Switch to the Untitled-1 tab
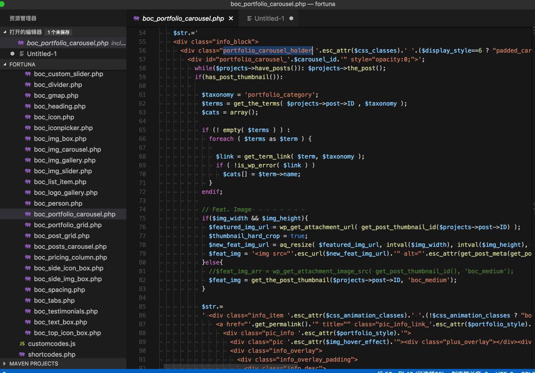This screenshot has height=373, width=535. pyautogui.click(x=269, y=19)
